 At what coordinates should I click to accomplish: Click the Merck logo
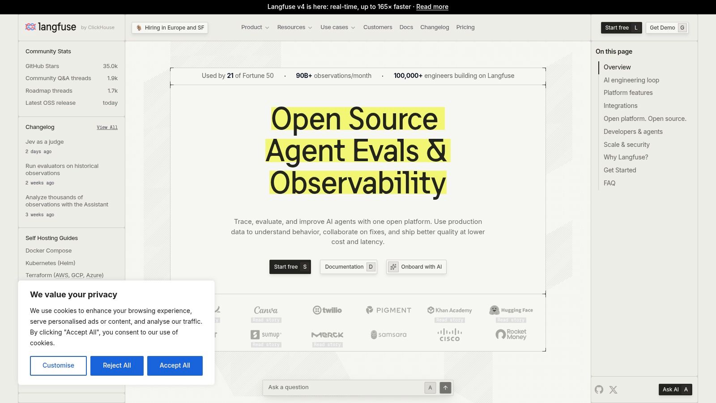pyautogui.click(x=327, y=334)
